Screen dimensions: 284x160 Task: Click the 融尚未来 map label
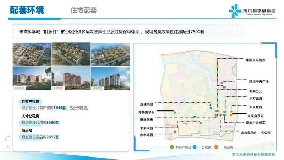pos(147,119)
